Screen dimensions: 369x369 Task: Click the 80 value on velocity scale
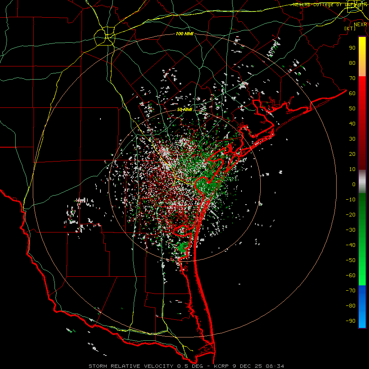[x=352, y=63]
